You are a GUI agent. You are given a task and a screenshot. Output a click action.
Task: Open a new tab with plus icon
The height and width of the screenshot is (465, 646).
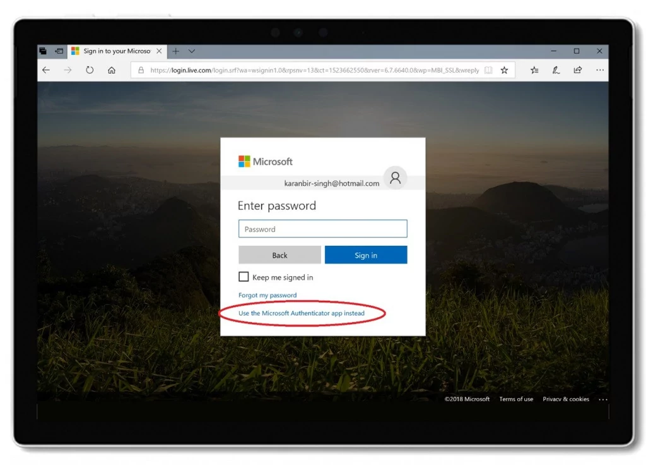pyautogui.click(x=176, y=51)
